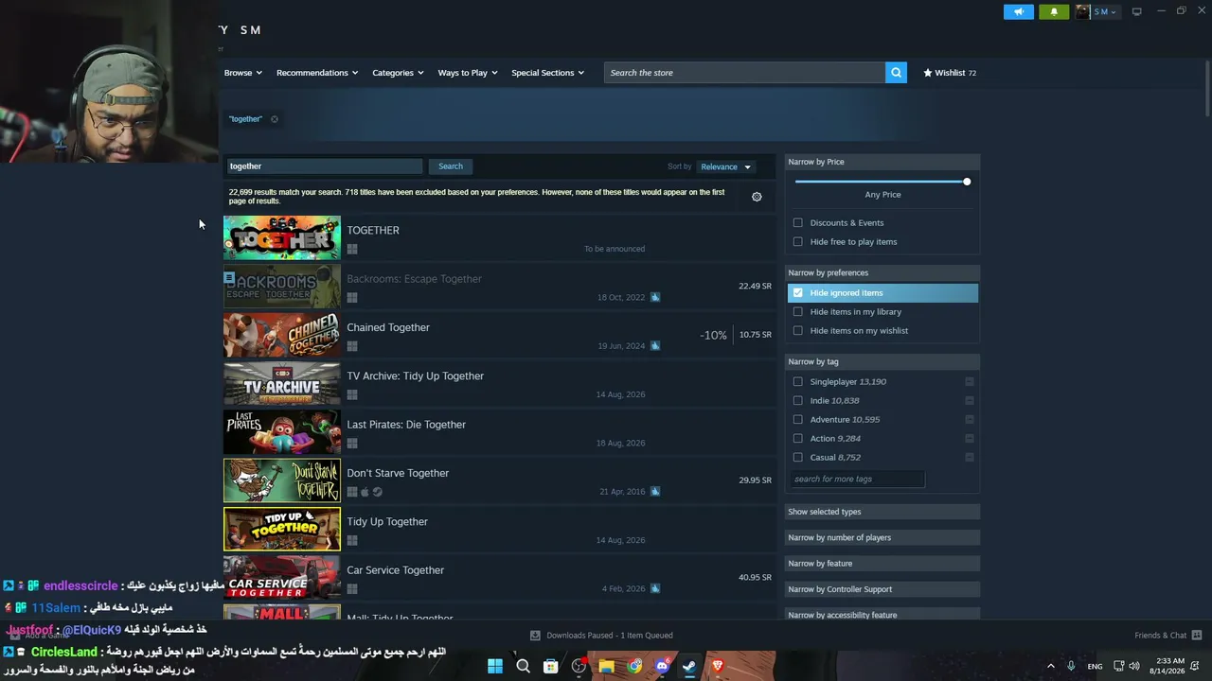This screenshot has height=681, width=1212.
Task: Collapse the Narrow by tag header
Action: (x=882, y=361)
